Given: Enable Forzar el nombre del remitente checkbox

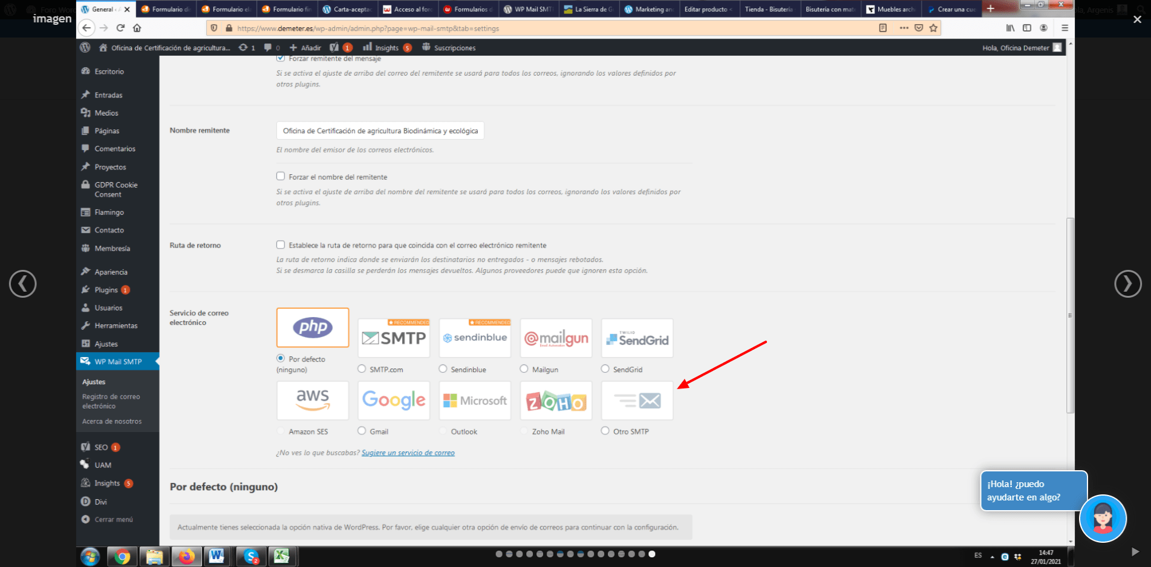Looking at the screenshot, I should point(281,176).
